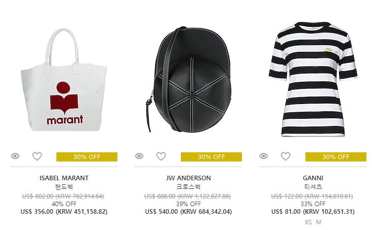
Task: Open quick view eye for JW Anderson bag
Action: (x=139, y=156)
